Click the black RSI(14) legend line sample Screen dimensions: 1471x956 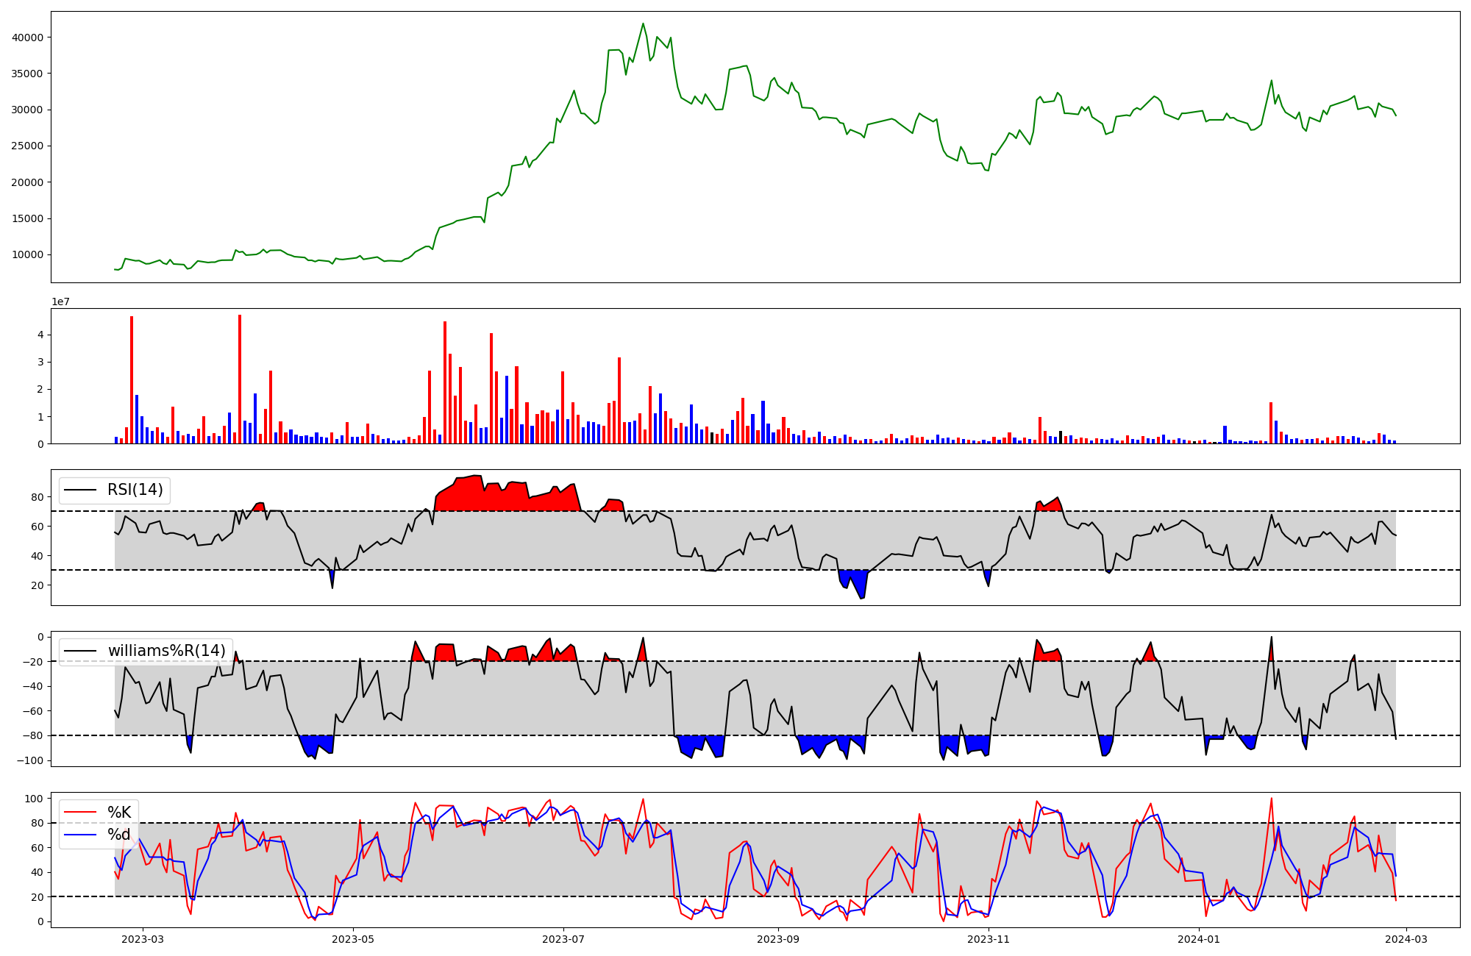(81, 490)
